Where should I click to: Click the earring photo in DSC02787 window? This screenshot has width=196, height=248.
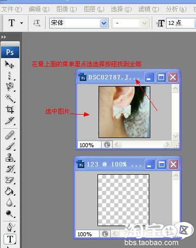coord(124,112)
